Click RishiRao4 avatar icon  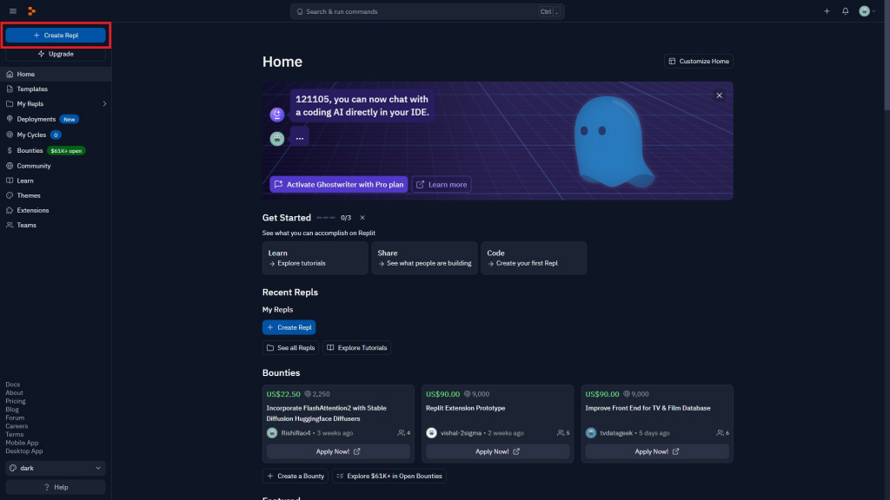[272, 433]
